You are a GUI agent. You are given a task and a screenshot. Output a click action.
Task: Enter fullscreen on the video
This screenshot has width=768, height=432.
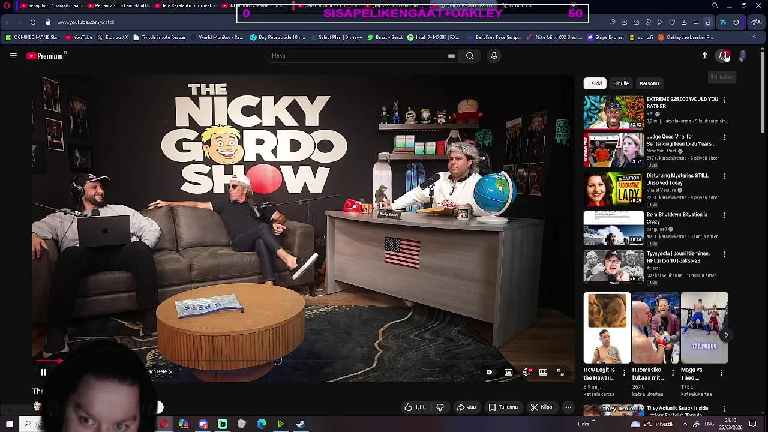pos(560,372)
